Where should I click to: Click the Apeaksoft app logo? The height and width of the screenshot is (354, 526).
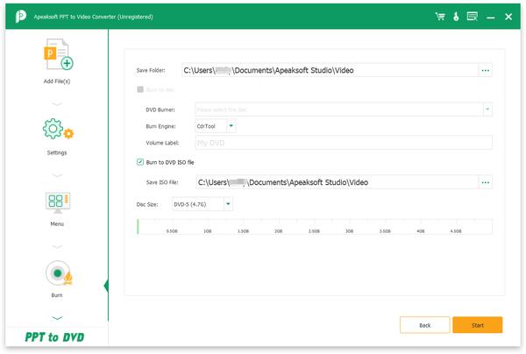tap(20, 16)
